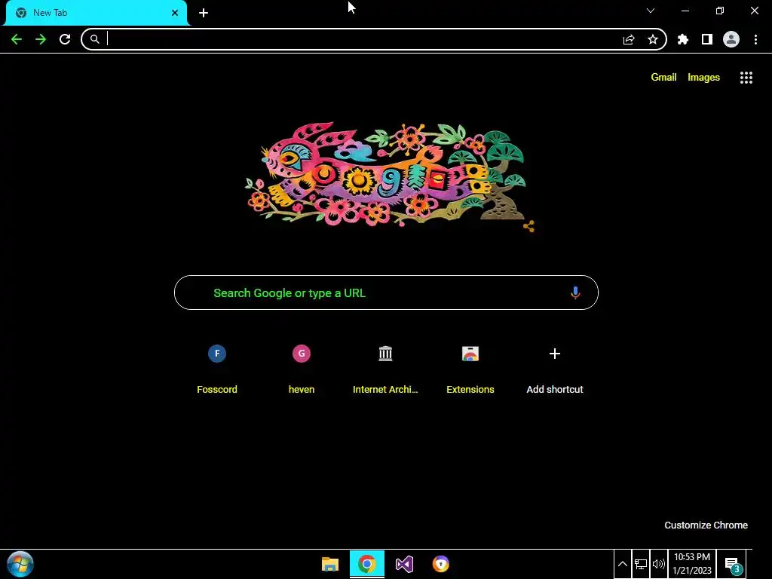Open Google Images link
This screenshot has width=772, height=579.
coord(703,78)
